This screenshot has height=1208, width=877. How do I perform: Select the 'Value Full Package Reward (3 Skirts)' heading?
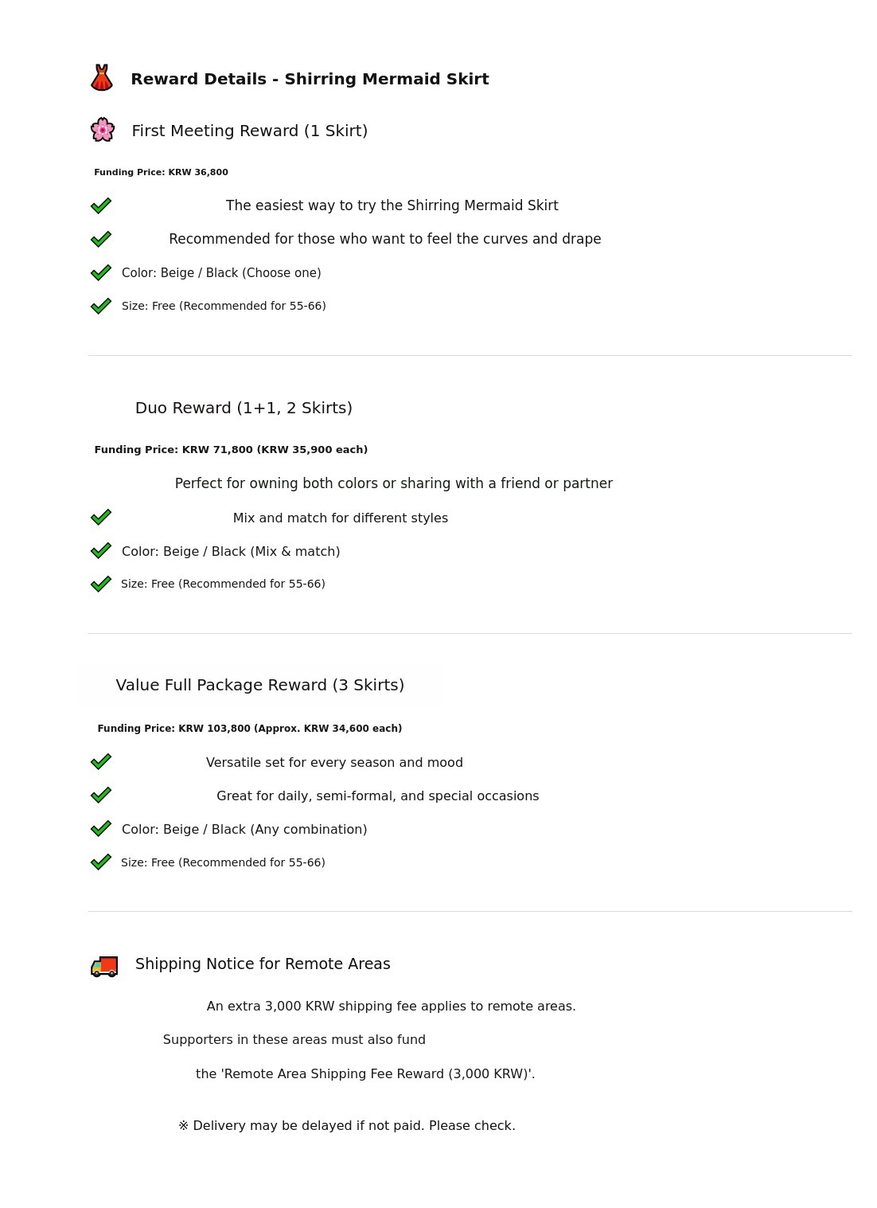[260, 685]
